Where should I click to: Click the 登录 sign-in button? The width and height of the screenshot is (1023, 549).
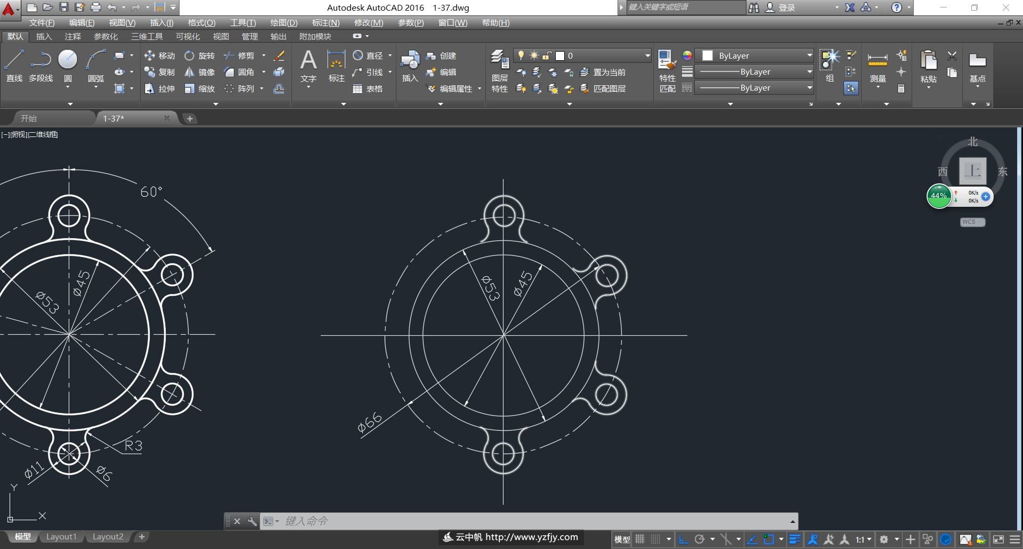(x=781, y=7)
